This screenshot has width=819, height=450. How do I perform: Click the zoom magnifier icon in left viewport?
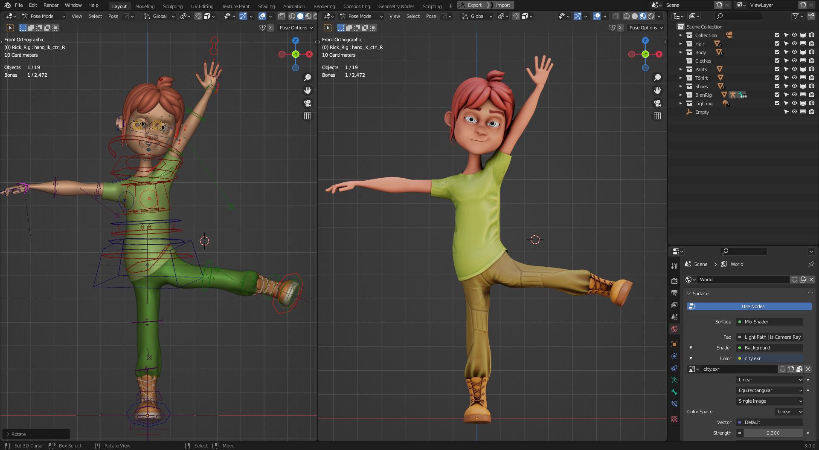pos(307,78)
